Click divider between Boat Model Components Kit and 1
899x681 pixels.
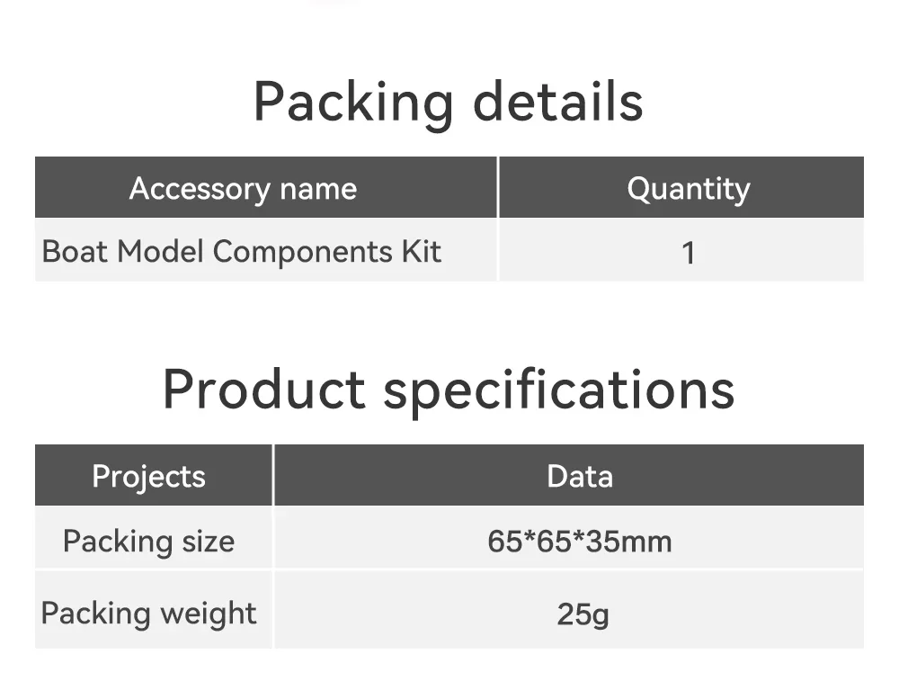tap(497, 250)
